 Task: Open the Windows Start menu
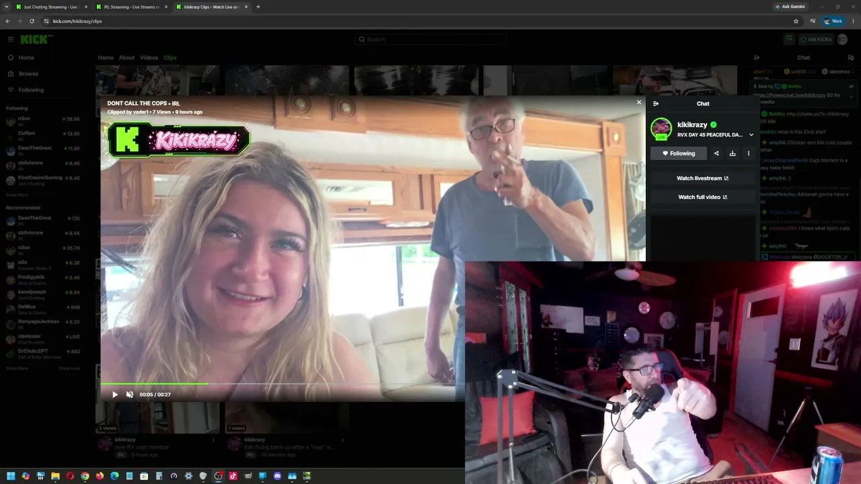pos(11,477)
